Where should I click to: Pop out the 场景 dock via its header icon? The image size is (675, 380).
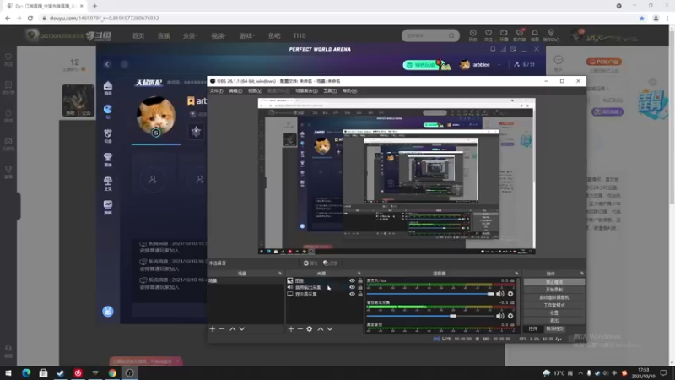pos(280,274)
